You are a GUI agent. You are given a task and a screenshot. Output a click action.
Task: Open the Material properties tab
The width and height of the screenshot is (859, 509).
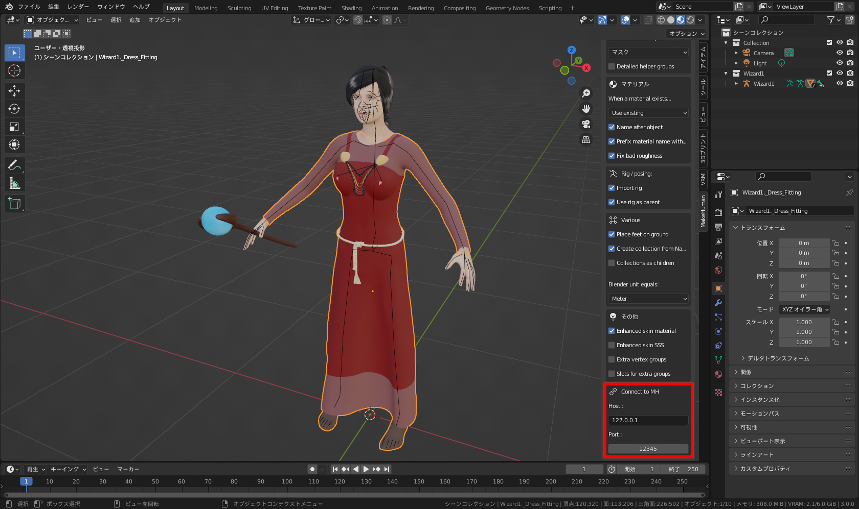click(x=718, y=374)
